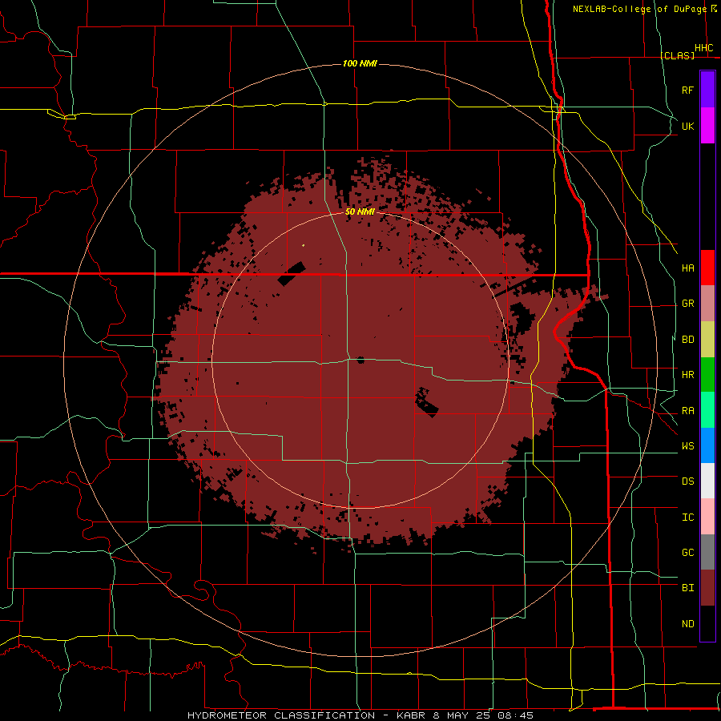Click the HA legend label

[x=688, y=268]
